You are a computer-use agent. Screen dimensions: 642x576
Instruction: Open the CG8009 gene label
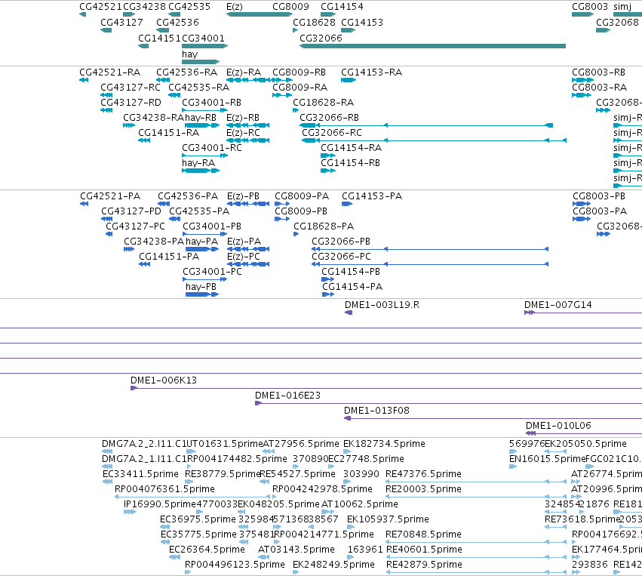[290, 7]
